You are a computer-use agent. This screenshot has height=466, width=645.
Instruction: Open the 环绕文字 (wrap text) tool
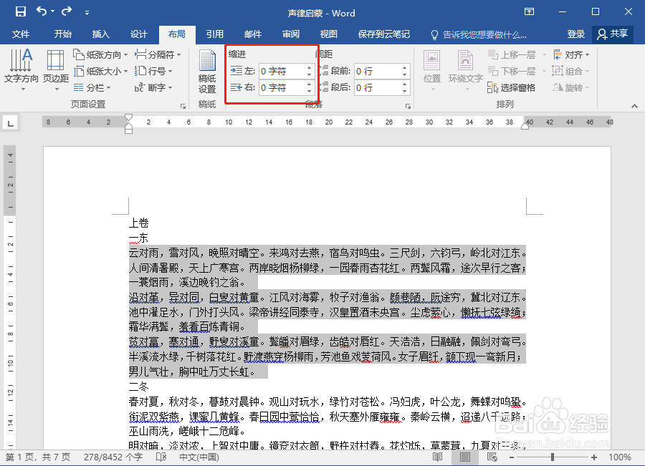click(465, 68)
